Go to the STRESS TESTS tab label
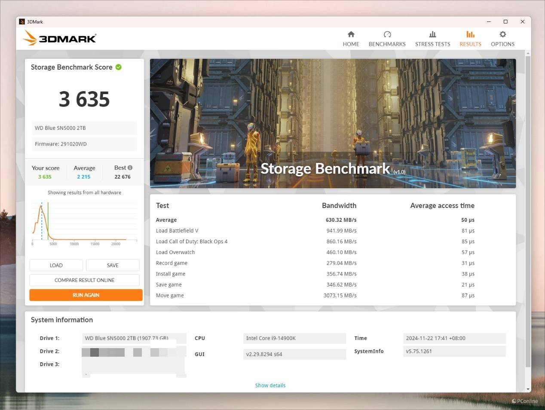The width and height of the screenshot is (545, 410). (x=432, y=44)
